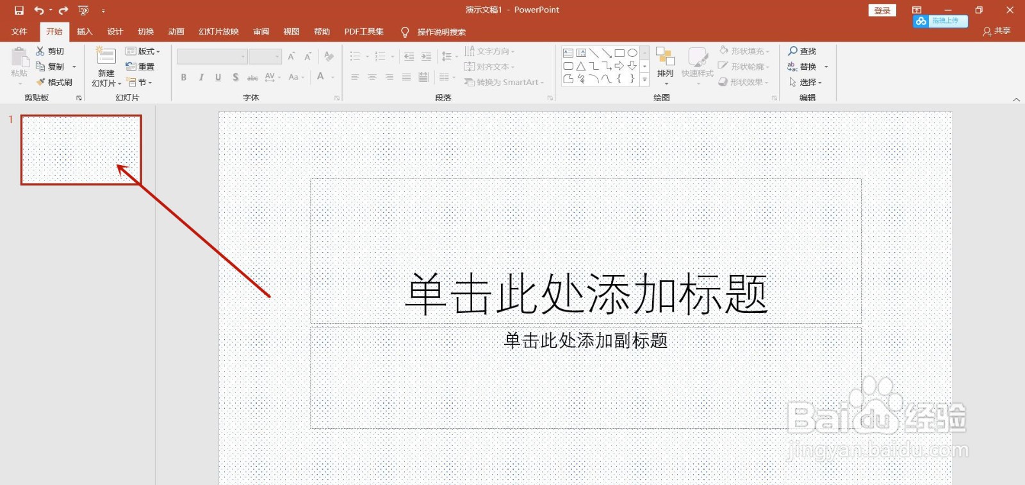The height and width of the screenshot is (485, 1025).
Task: Activate the 格式刷 format painter
Action: pyautogui.click(x=54, y=82)
